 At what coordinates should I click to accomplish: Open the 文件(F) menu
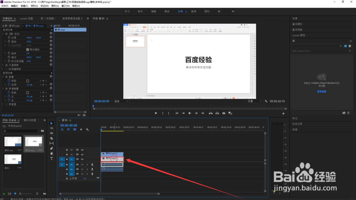(5, 6)
